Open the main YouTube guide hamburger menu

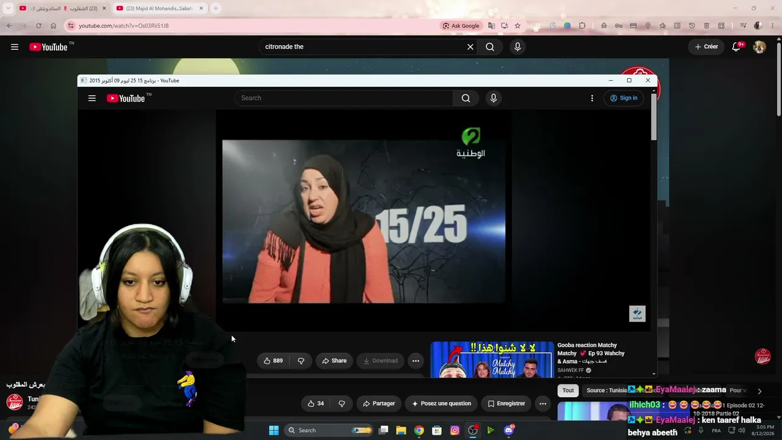click(15, 47)
